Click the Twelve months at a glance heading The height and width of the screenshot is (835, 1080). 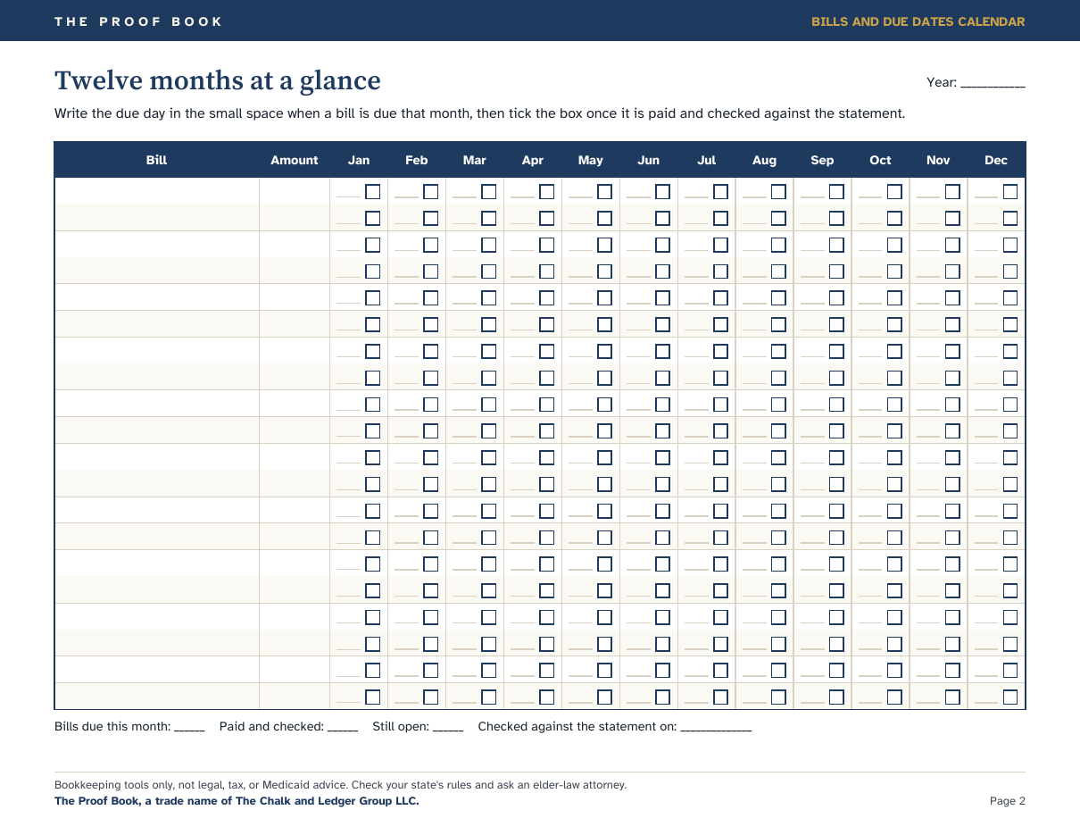point(218,80)
